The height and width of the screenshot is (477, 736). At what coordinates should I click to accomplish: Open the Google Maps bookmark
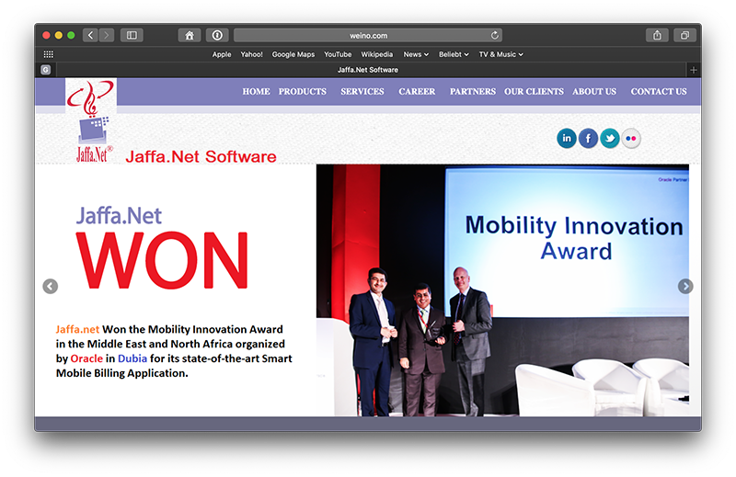pos(293,54)
